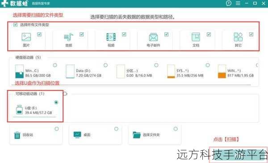Click the 电子邮件 email type icon

153,37
